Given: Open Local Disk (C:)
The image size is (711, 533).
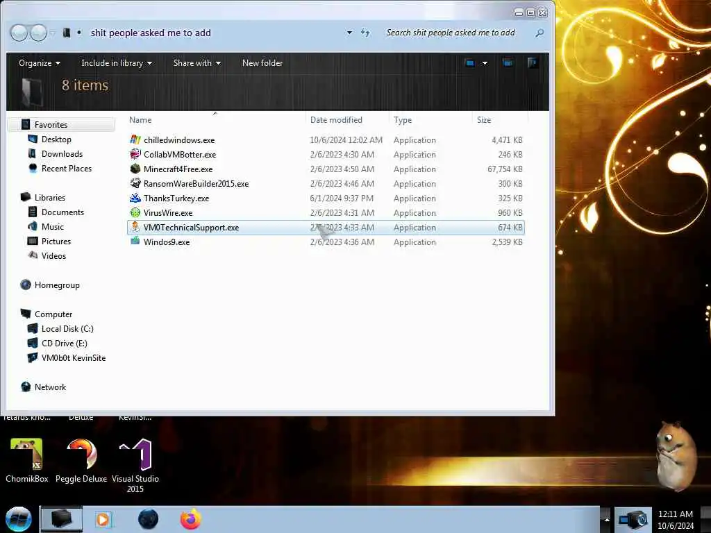Looking at the screenshot, I should (67, 328).
